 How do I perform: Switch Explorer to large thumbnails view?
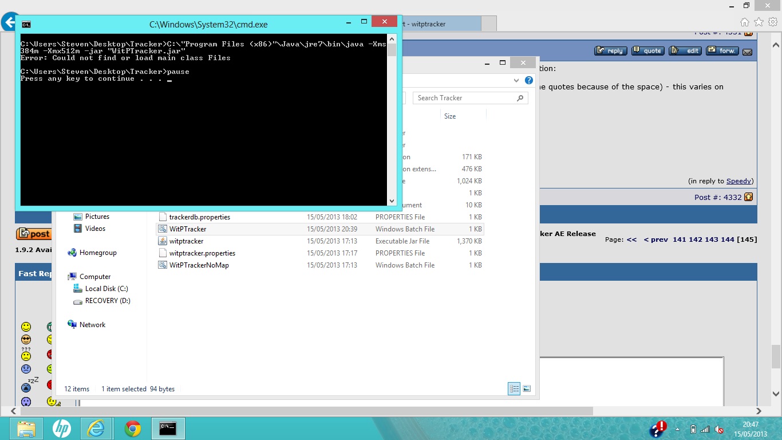coord(527,389)
